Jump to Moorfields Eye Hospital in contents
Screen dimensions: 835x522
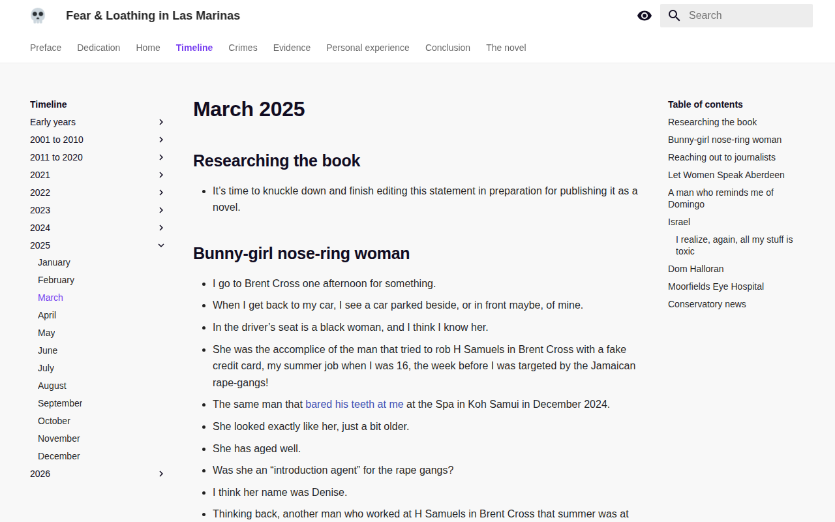[x=716, y=286]
